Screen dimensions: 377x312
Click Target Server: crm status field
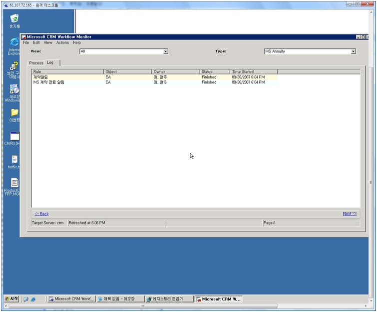point(49,223)
